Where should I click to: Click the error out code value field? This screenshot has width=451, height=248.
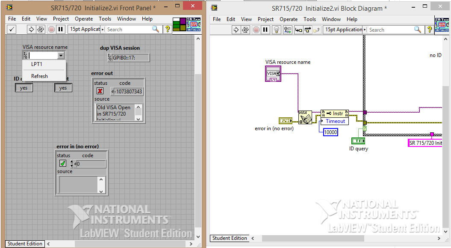tap(129, 91)
